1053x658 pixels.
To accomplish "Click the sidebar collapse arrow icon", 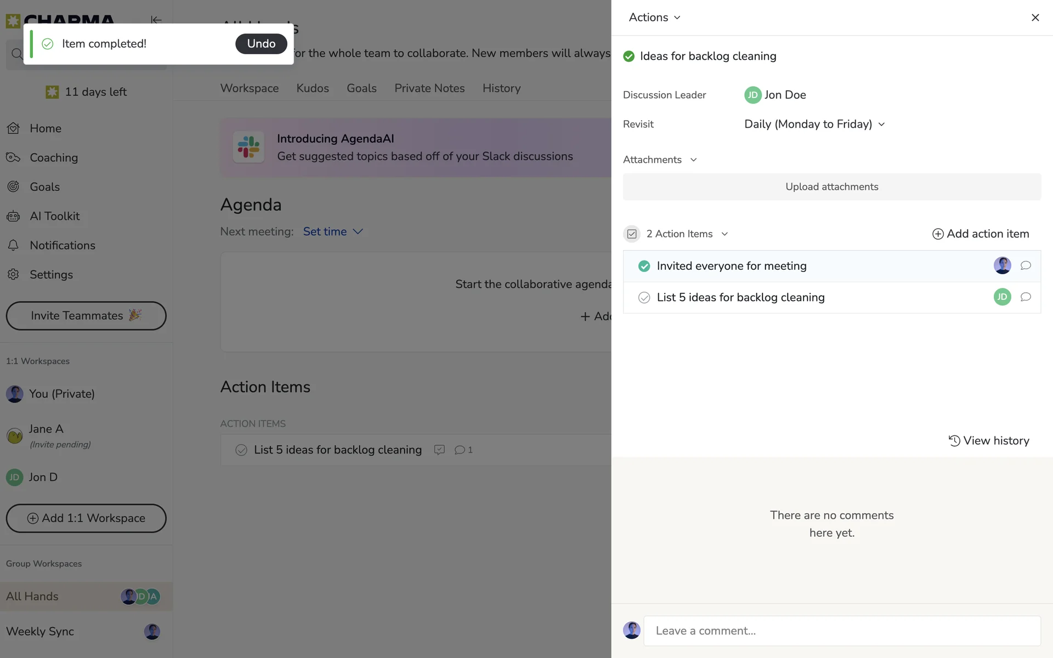I will 156,20.
